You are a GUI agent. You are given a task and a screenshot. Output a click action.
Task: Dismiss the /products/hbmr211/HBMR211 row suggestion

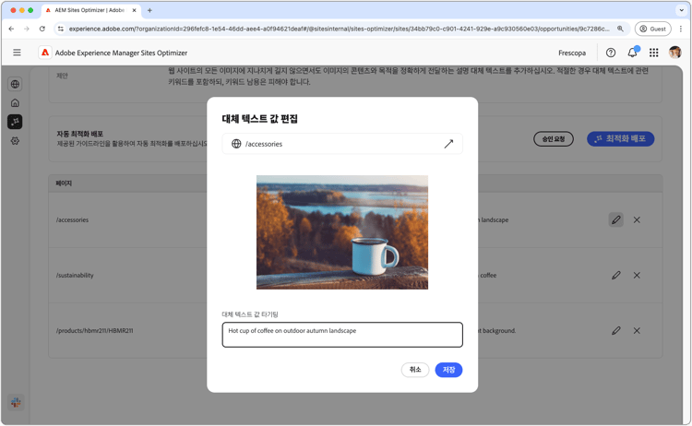tap(637, 330)
